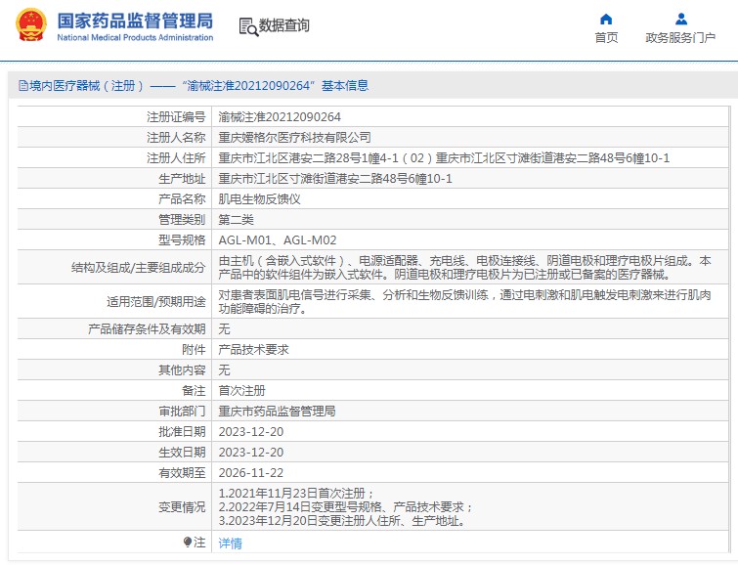Open the 首页 menu item
Image resolution: width=738 pixels, height=565 pixels.
(x=606, y=38)
